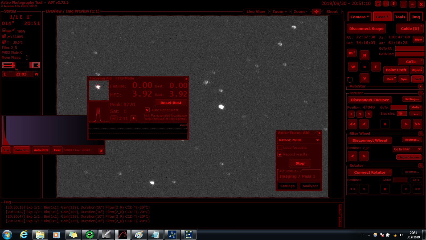Image resolution: width=426 pixels, height=240 pixels.
Task: Open the video play icon in title bar
Action: (x=378, y=4)
